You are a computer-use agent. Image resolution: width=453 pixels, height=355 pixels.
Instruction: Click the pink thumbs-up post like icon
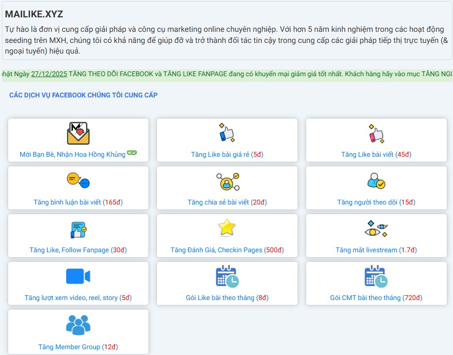click(x=376, y=134)
